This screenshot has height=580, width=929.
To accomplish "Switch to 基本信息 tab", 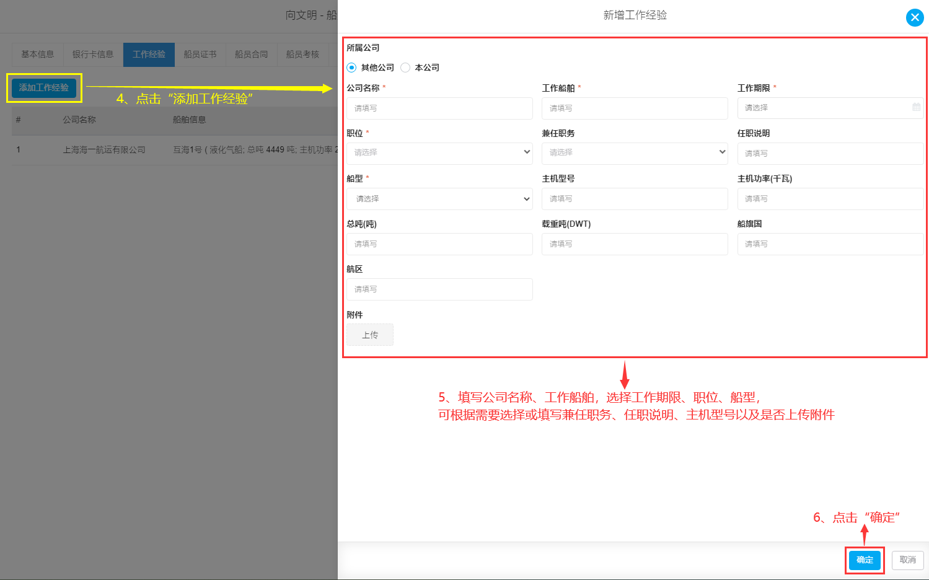I will point(38,55).
